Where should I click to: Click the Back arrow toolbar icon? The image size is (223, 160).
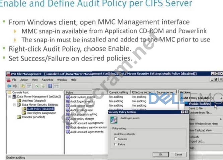pos(9,86)
